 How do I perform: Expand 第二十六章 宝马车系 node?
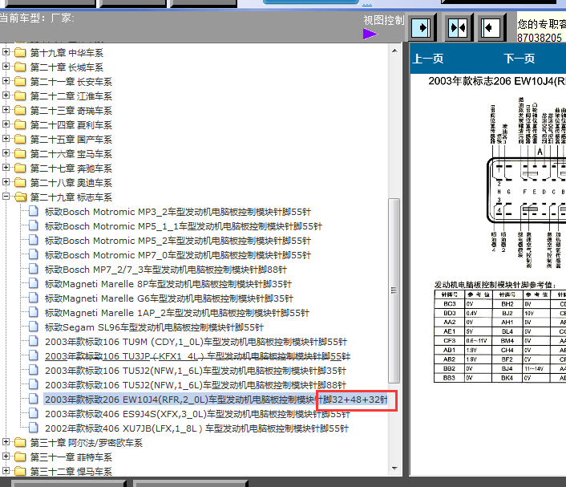[6, 153]
